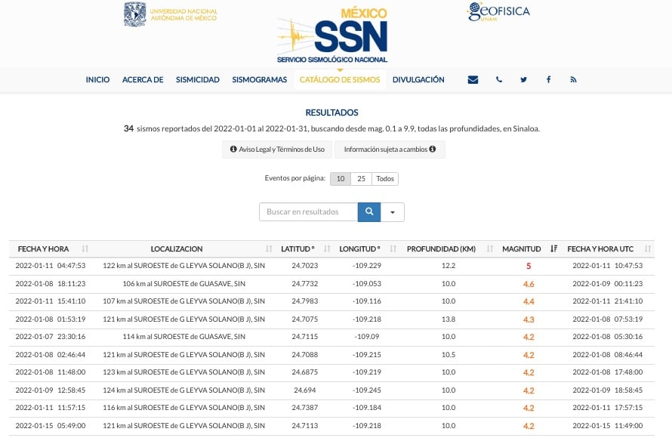Viewport: 672px width, 438px height.
Task: Click the magnitude 5 value
Action: click(x=529, y=266)
